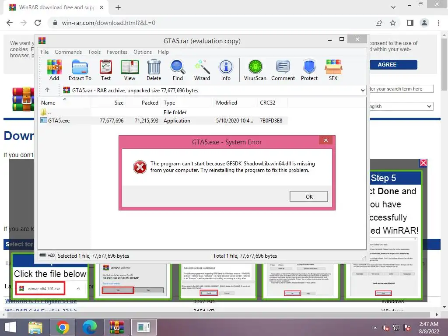
Task: Open Chrome three-dot menu
Action: pos(438,23)
